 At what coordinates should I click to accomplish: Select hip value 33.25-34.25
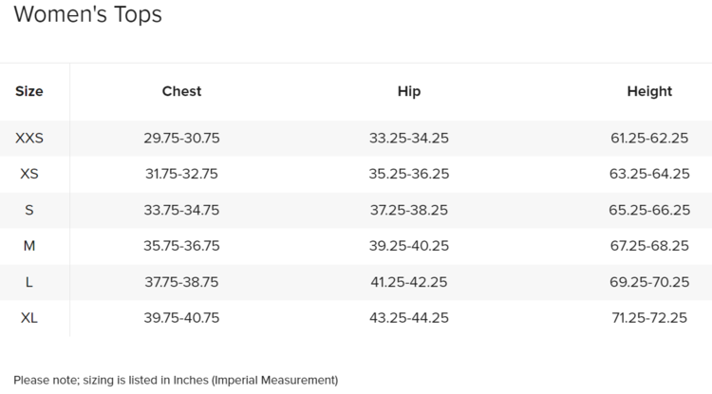point(408,139)
